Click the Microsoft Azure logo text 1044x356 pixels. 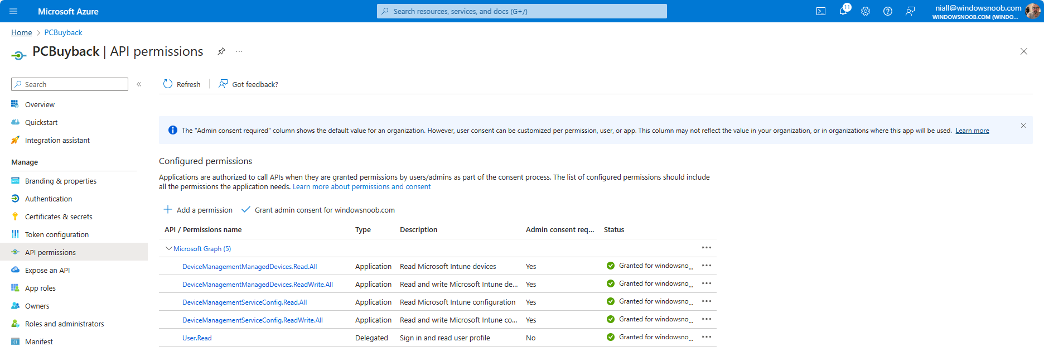click(x=68, y=11)
